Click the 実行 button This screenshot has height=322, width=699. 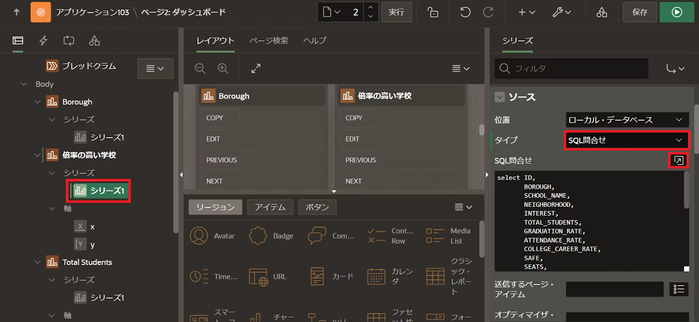pyautogui.click(x=396, y=12)
